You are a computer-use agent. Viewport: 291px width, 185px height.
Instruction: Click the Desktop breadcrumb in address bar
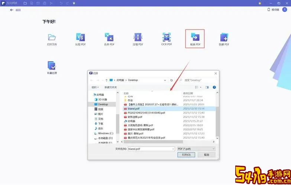[133, 80]
